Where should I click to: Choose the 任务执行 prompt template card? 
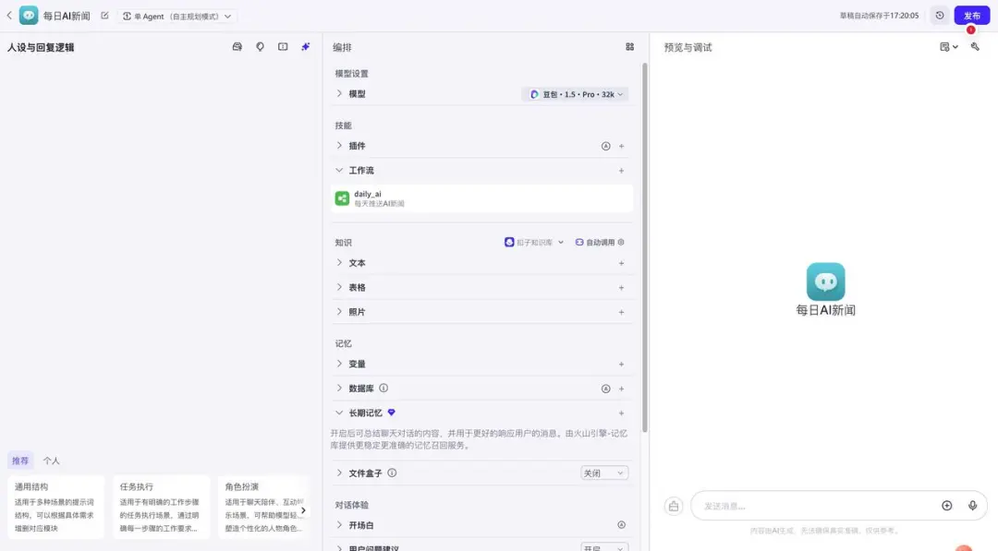[161, 507]
